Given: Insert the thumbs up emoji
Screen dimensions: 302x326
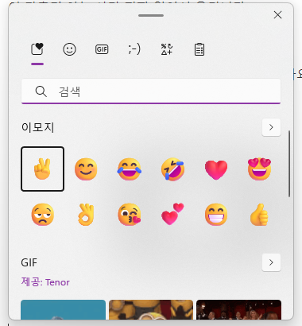Looking at the screenshot, I should pyautogui.click(x=259, y=215).
